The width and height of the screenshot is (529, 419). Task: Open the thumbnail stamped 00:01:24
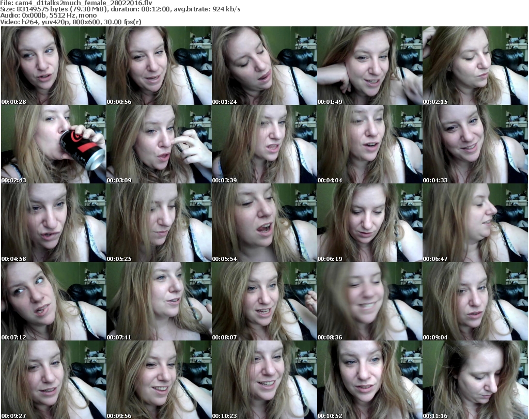pos(264,66)
